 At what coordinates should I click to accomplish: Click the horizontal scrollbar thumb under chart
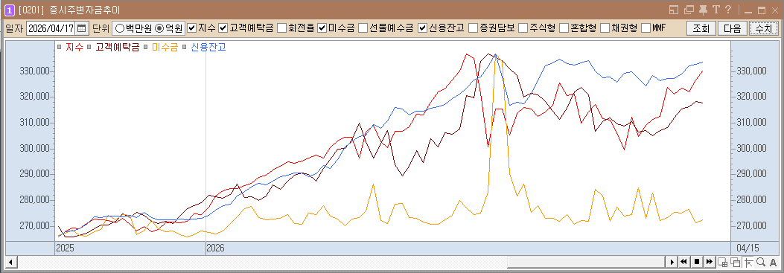tap(586, 262)
